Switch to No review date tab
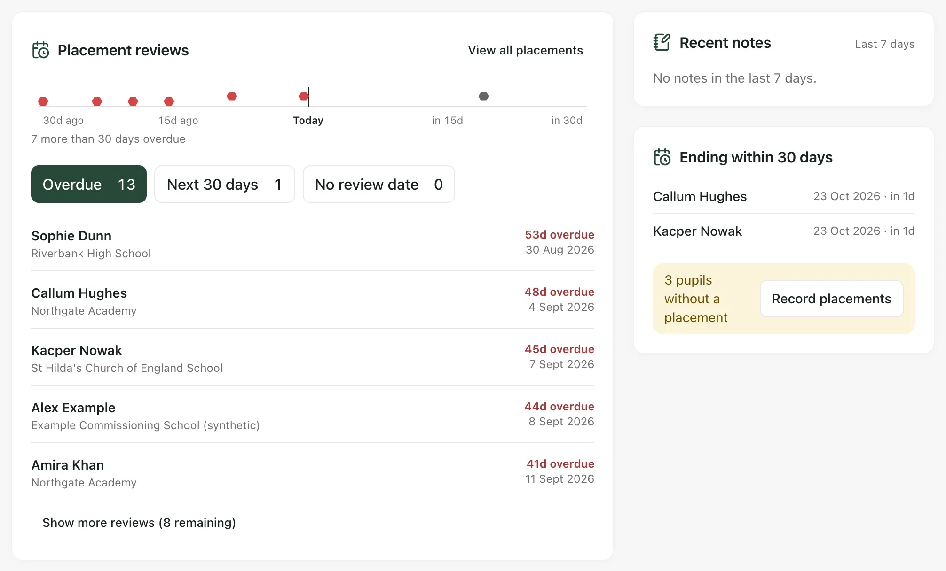The height and width of the screenshot is (571, 946). coord(379,184)
